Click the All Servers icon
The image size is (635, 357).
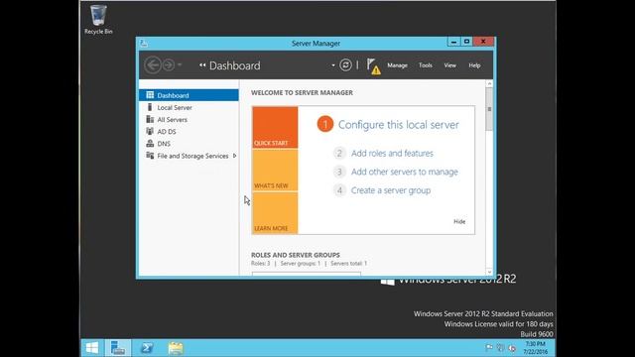[150, 119]
